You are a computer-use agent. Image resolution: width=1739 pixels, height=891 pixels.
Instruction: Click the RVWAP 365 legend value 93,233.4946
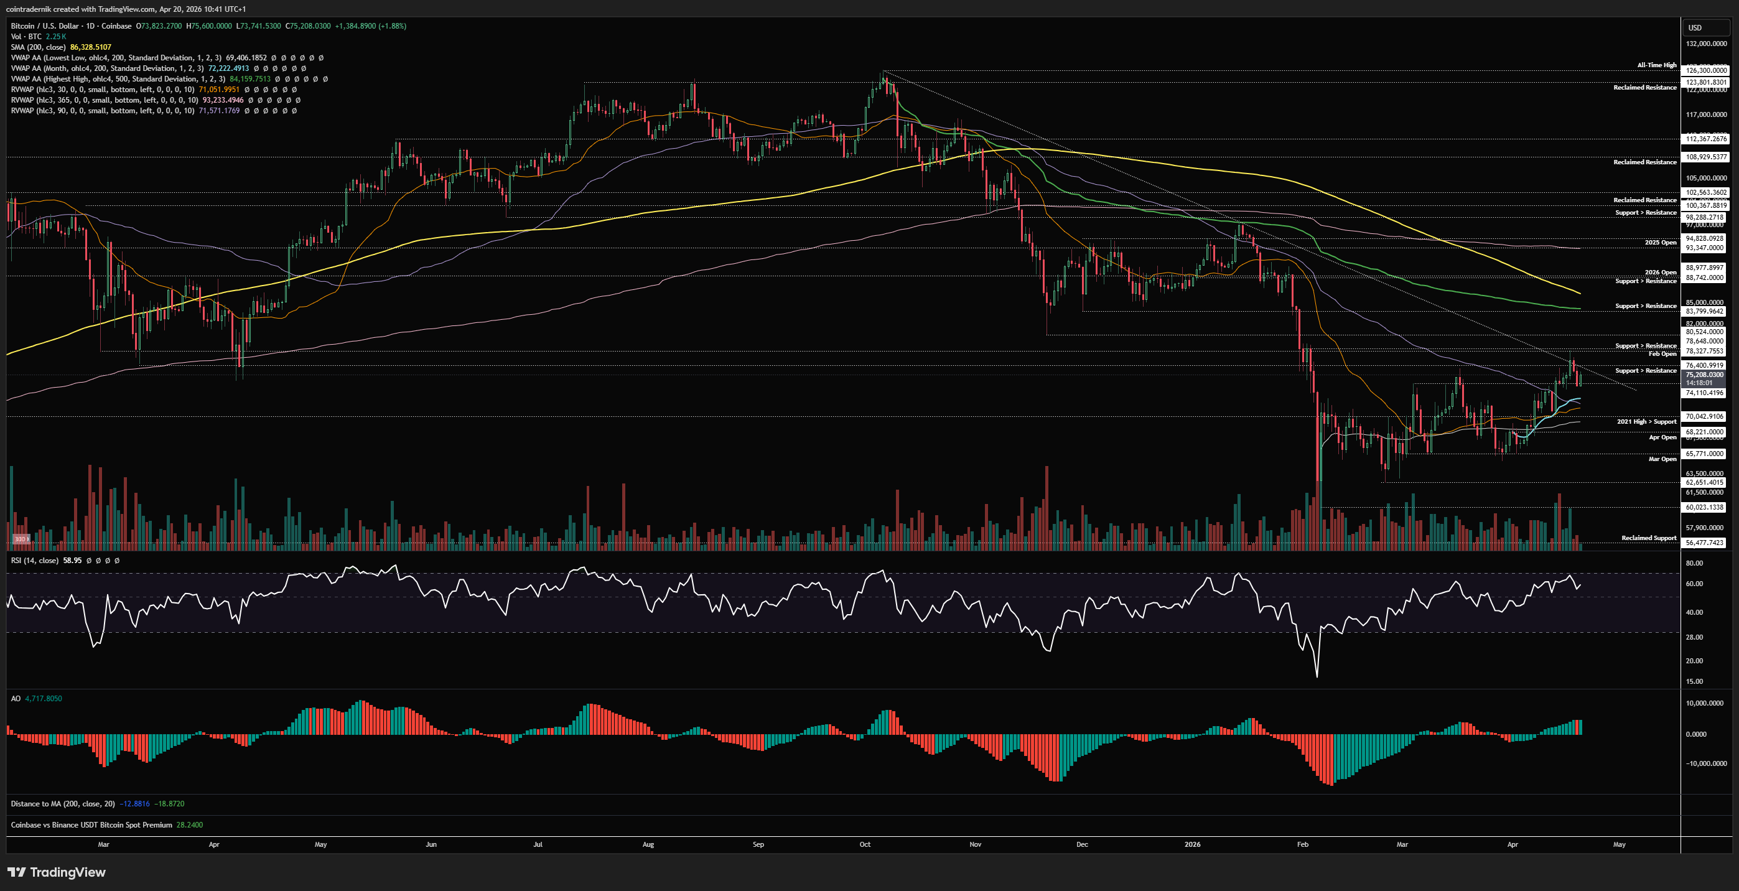click(223, 100)
